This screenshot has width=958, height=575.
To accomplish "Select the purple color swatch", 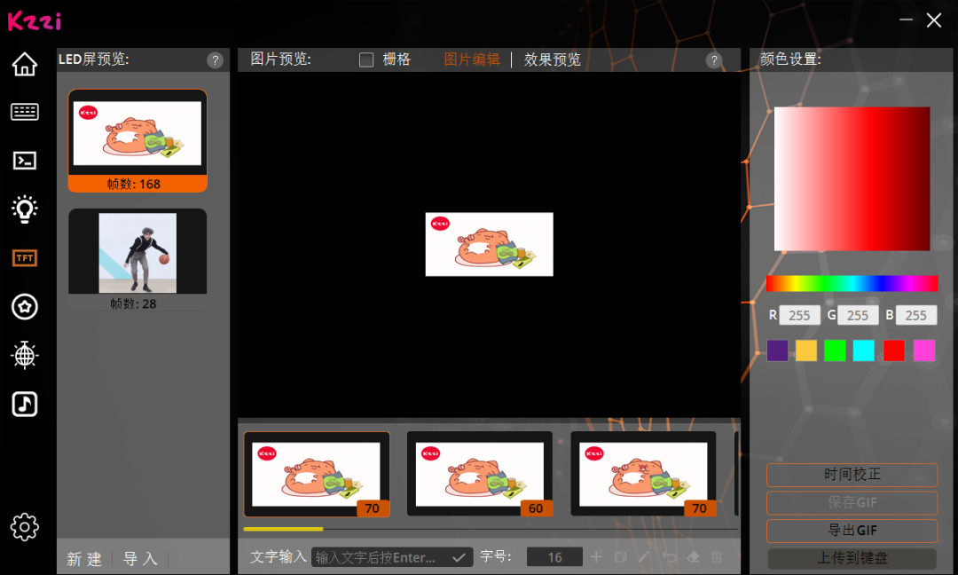I will pyautogui.click(x=777, y=351).
